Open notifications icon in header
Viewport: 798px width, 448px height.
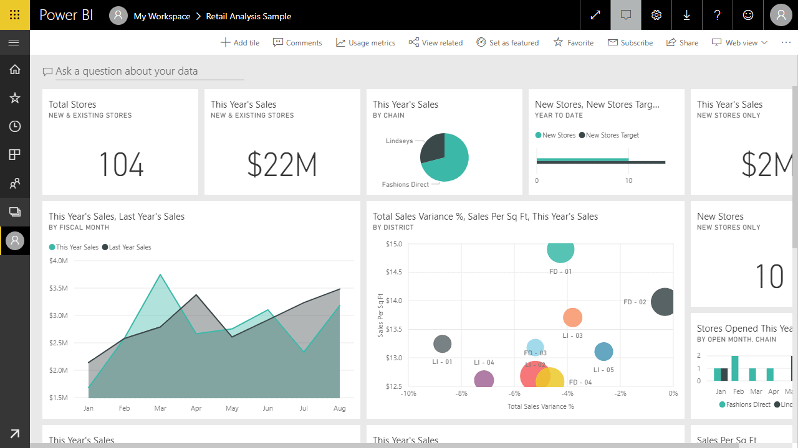click(626, 15)
